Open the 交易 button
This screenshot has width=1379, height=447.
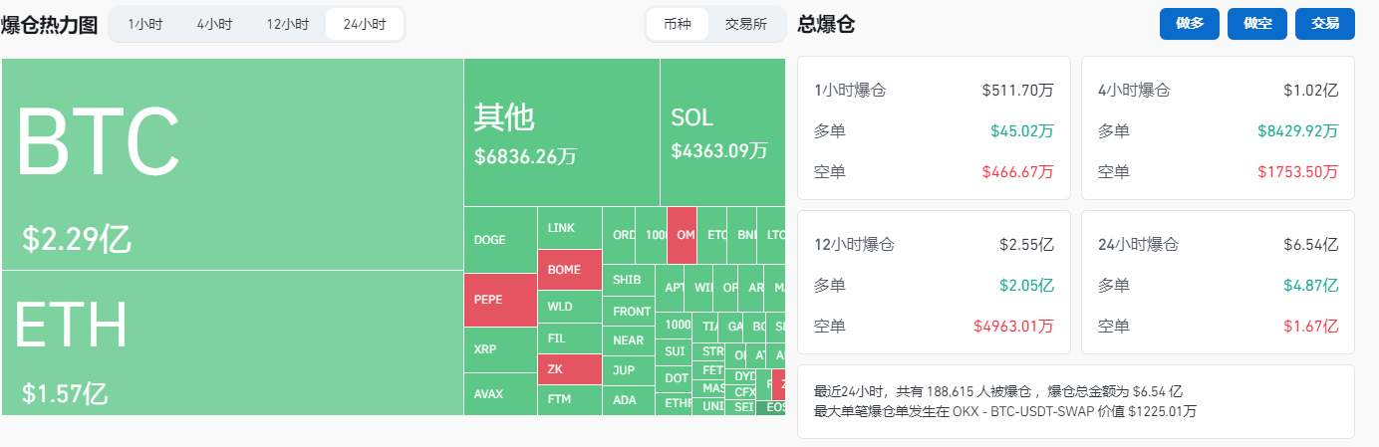point(1325,24)
